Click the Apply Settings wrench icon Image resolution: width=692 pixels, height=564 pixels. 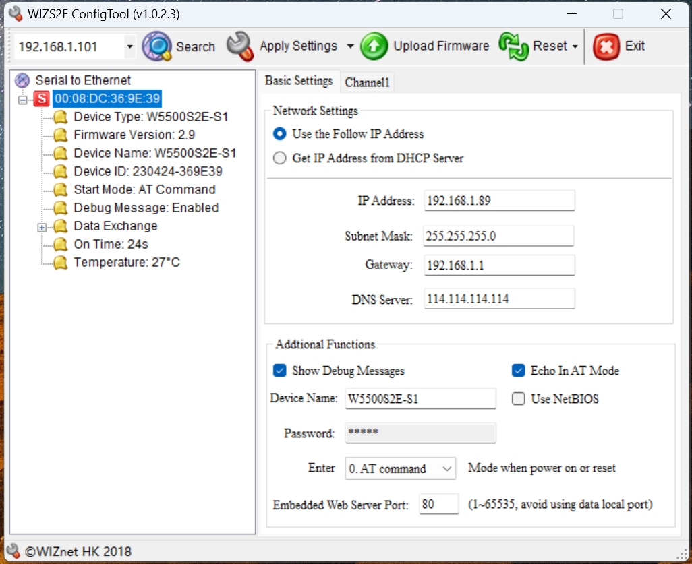tap(240, 46)
